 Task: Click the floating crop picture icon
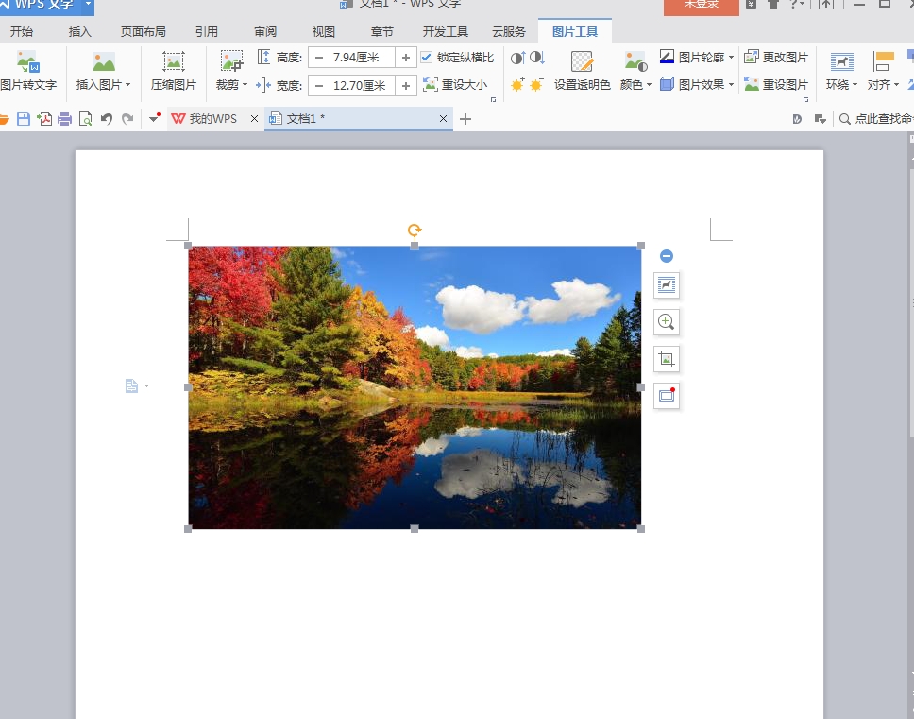667,359
